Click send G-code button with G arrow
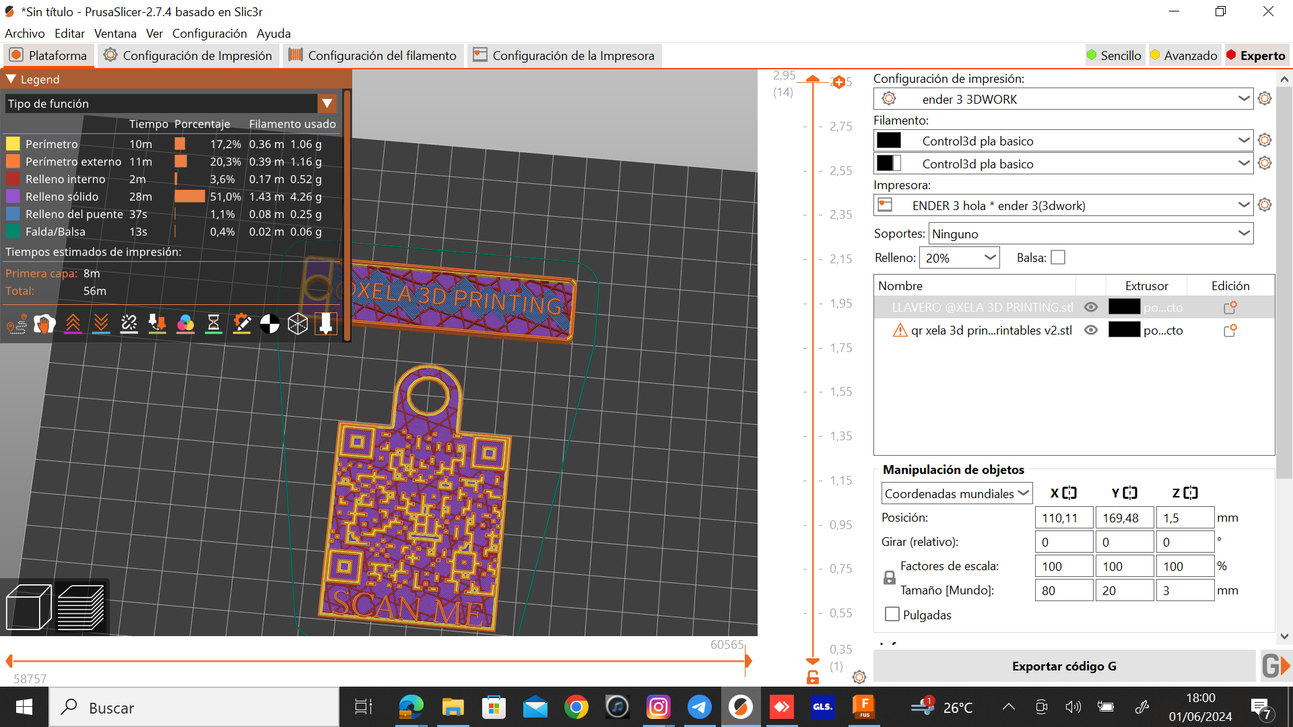 point(1275,666)
